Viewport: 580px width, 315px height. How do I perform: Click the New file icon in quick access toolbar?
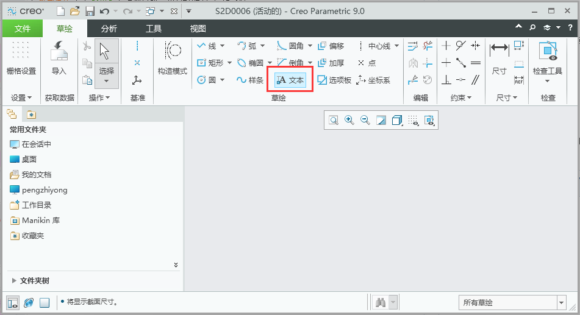tap(60, 11)
